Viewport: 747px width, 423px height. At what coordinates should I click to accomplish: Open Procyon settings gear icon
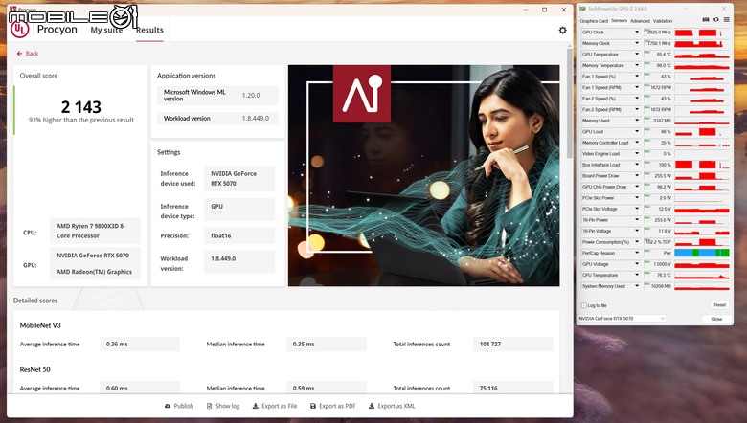562,30
